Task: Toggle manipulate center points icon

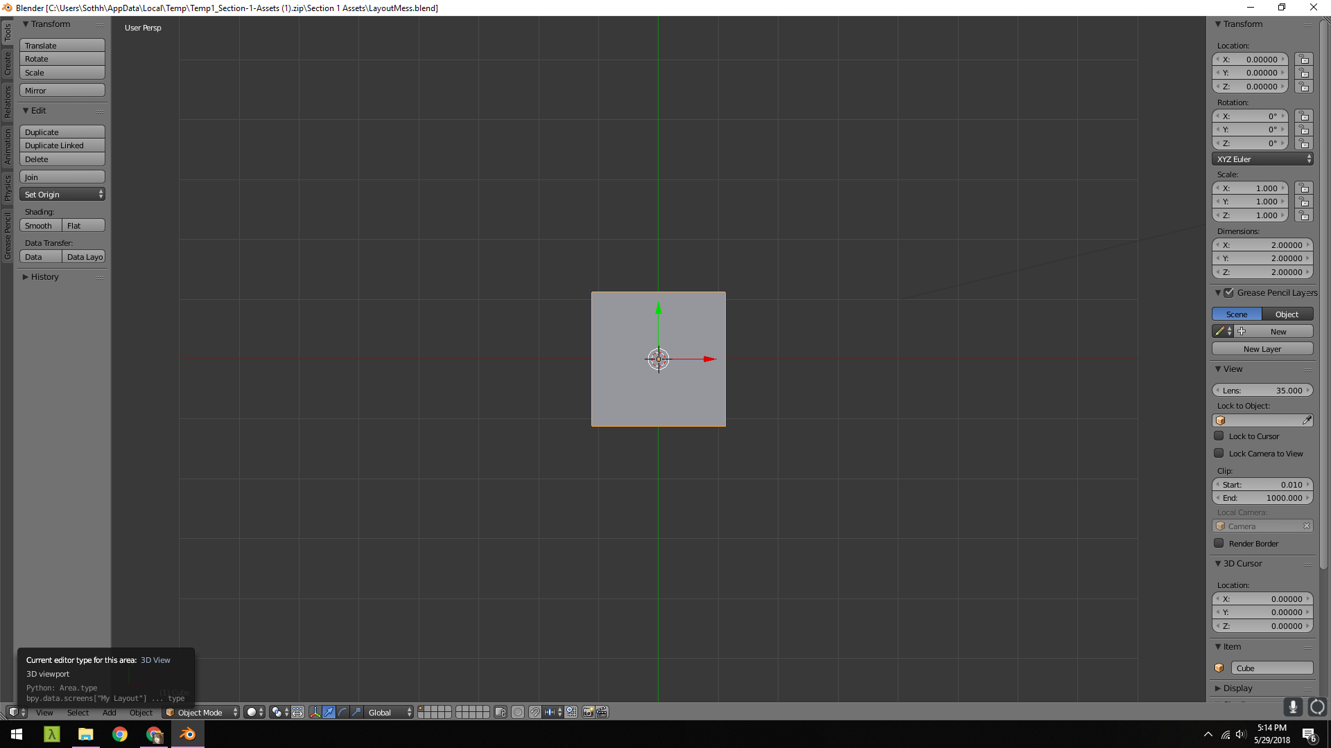Action: click(298, 712)
